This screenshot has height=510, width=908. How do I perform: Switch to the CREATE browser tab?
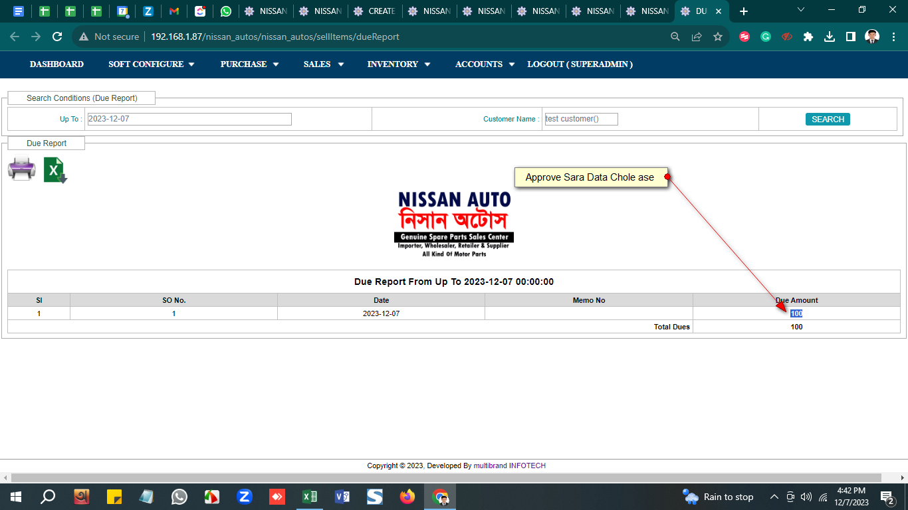[375, 11]
